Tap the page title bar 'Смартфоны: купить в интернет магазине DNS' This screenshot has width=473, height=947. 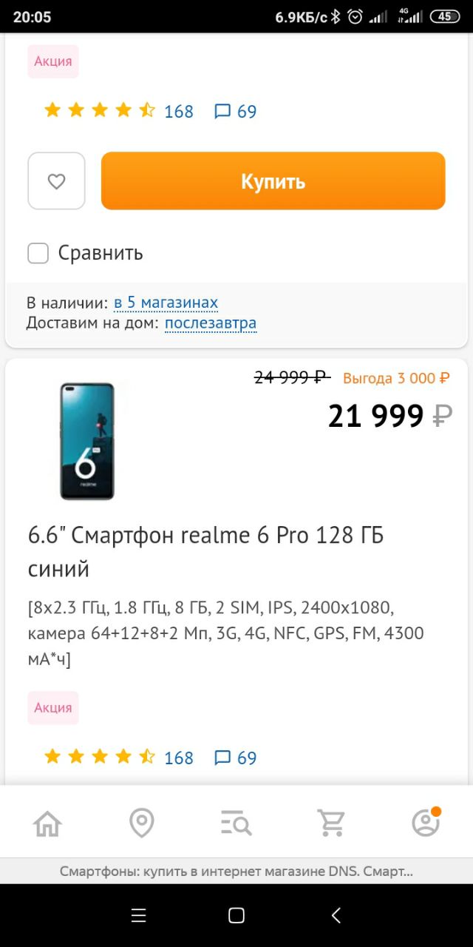[236, 872]
